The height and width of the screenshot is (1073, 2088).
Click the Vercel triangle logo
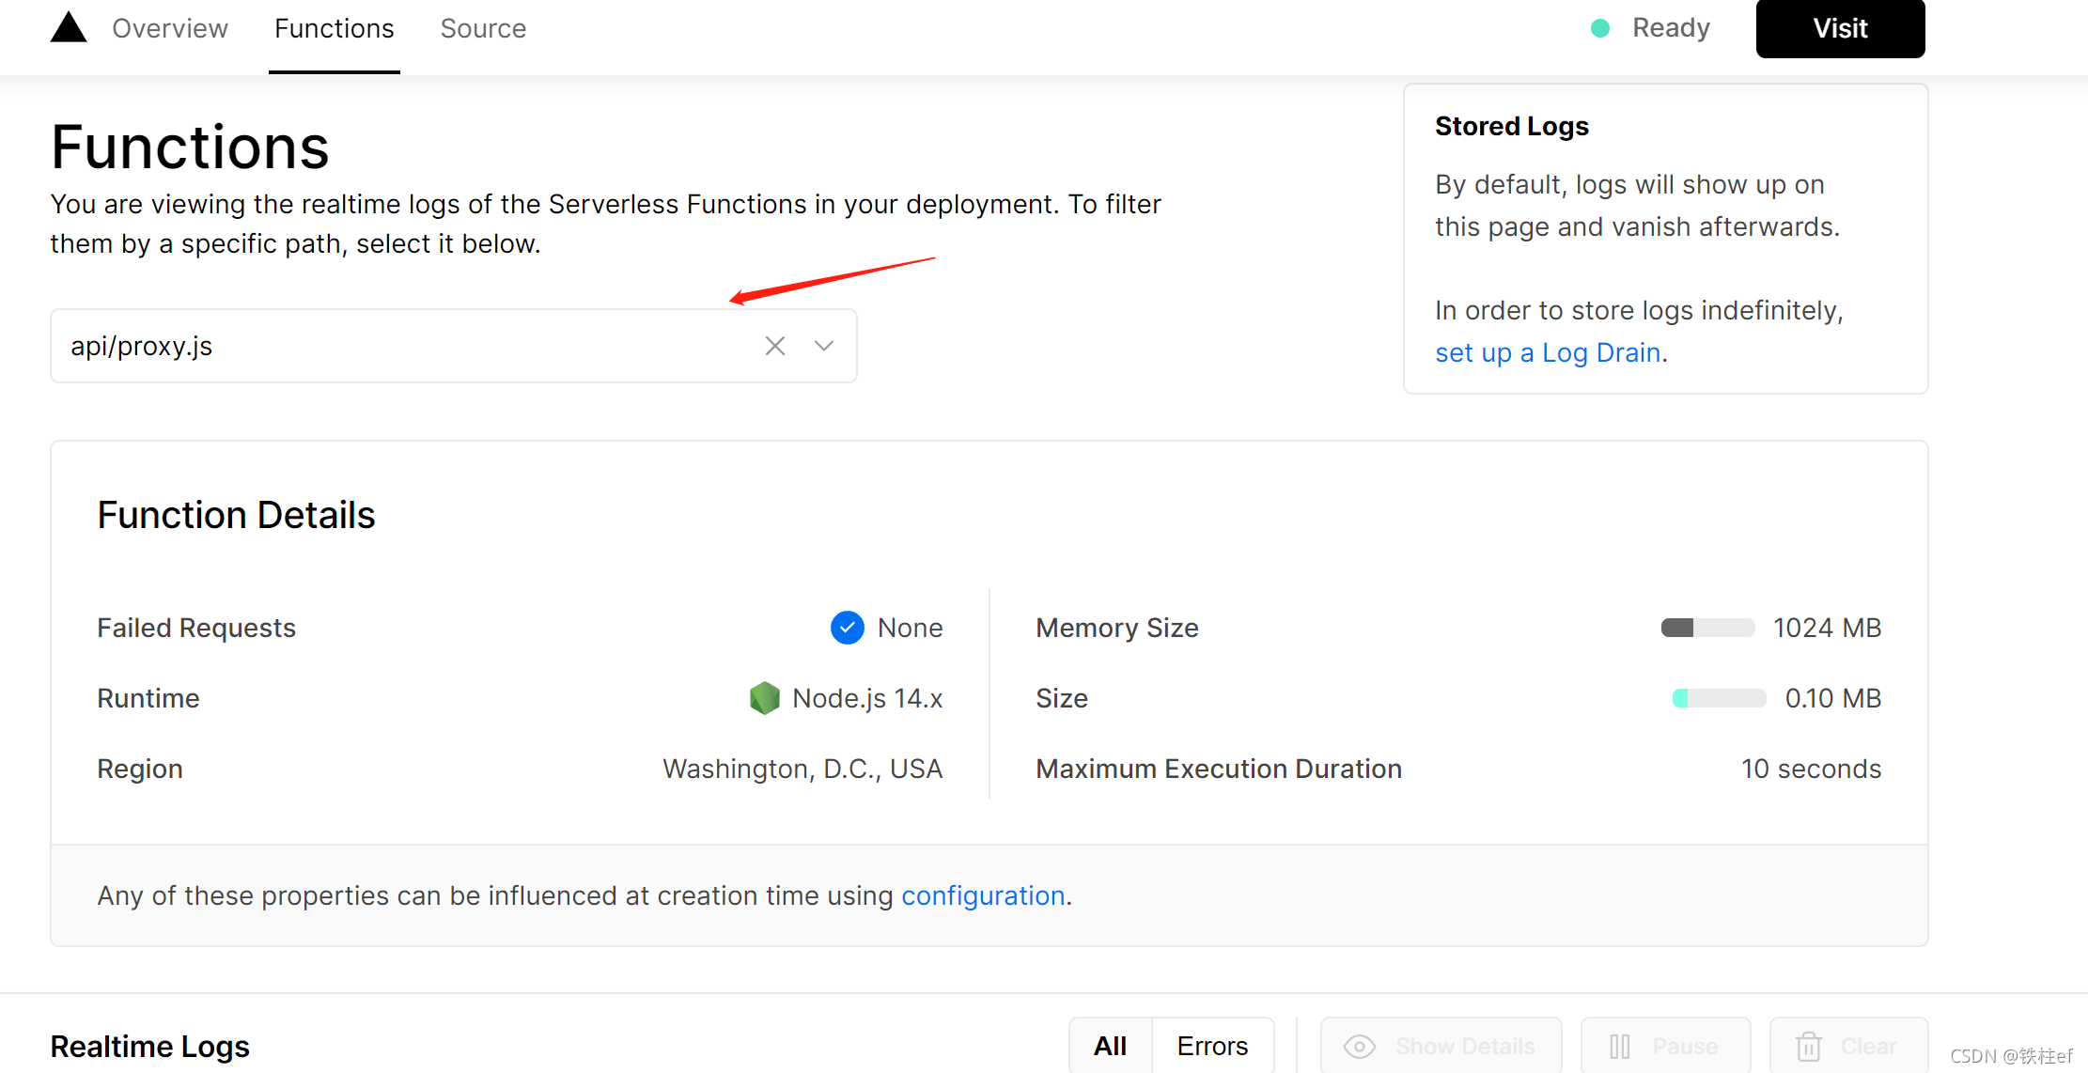point(68,28)
